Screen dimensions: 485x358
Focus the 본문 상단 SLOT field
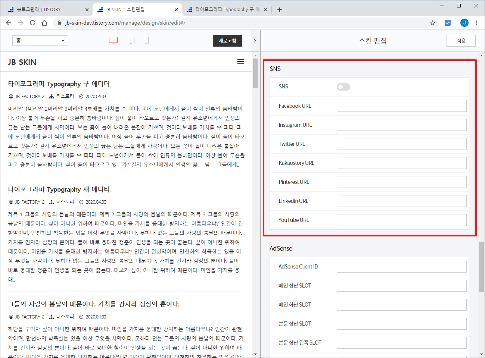pyautogui.click(x=402, y=324)
